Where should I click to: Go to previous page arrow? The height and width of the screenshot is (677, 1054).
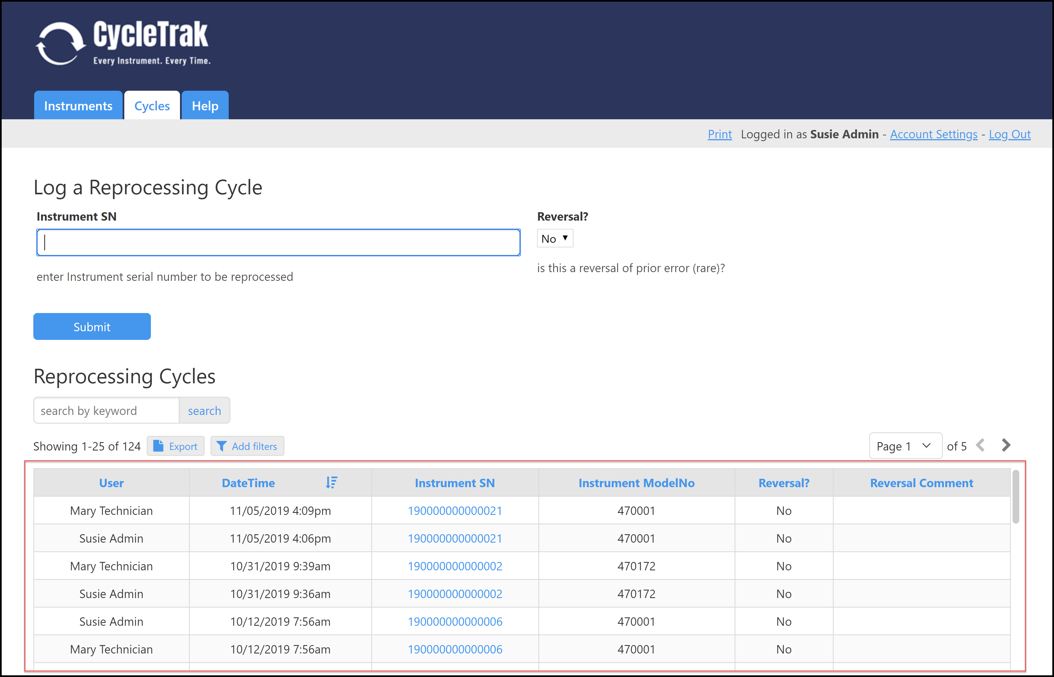point(980,445)
